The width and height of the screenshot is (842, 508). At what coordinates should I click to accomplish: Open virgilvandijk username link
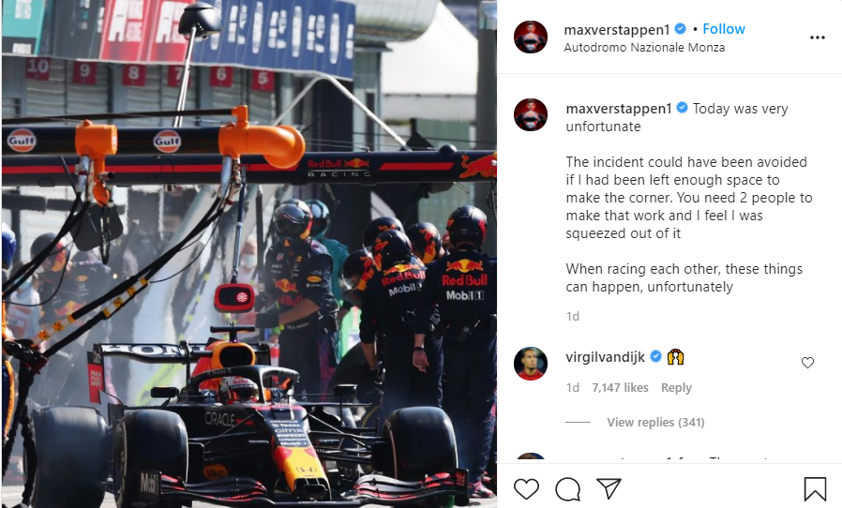tap(605, 357)
